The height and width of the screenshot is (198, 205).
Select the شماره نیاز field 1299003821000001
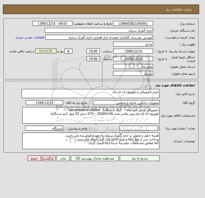[133, 23]
